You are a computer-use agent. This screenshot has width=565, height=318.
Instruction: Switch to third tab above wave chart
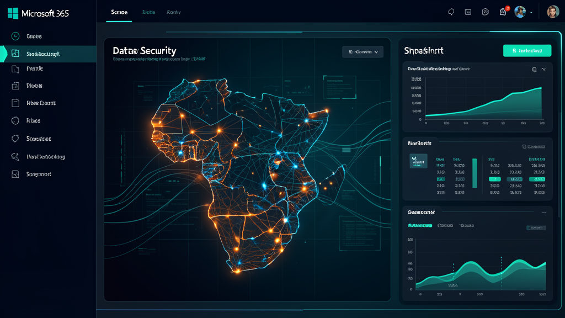click(467, 226)
